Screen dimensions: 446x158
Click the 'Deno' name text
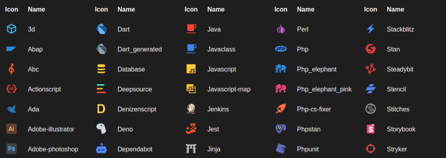125,129
